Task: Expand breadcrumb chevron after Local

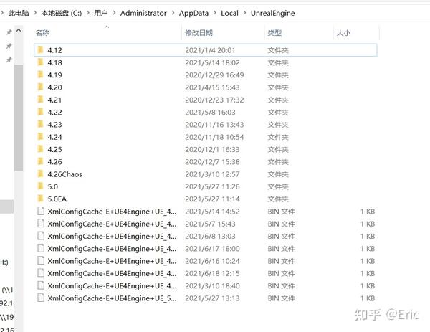Action: click(x=244, y=13)
